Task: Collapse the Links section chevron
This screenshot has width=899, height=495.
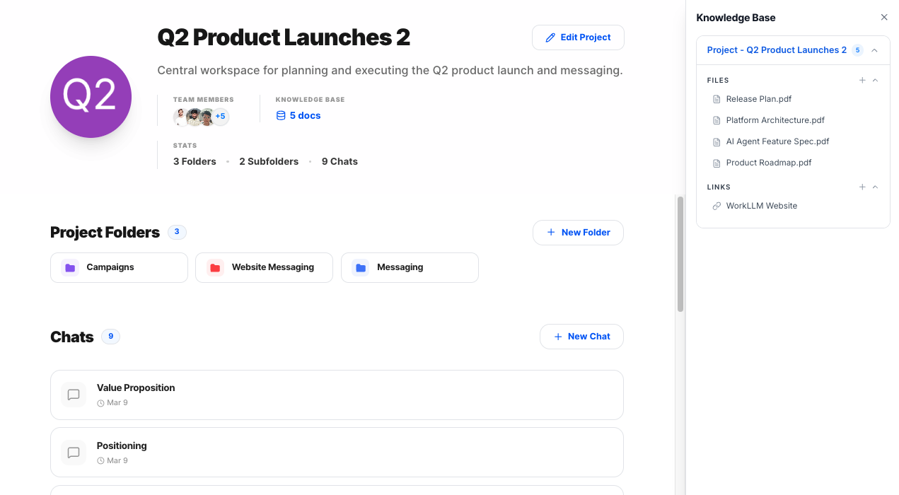Action: coord(875,187)
